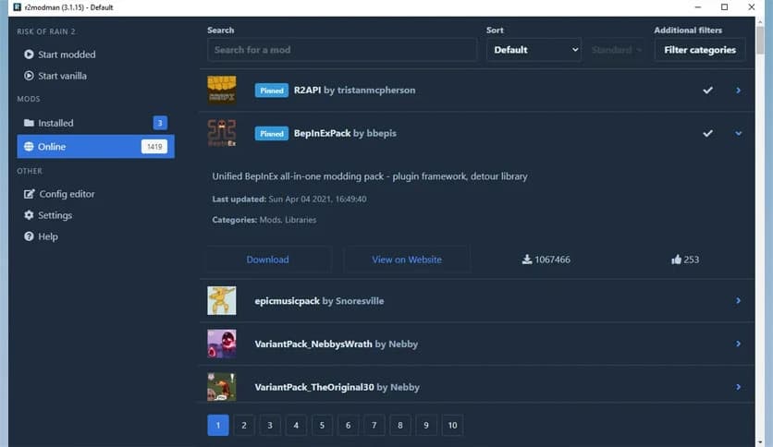Screen dimensions: 773x447
Task: Click the Online count badge 1419
Action: pos(154,146)
